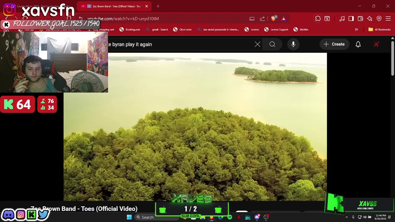Start YouTube voice search with microphone
Viewport: 395px width, 222px height.
[293, 44]
